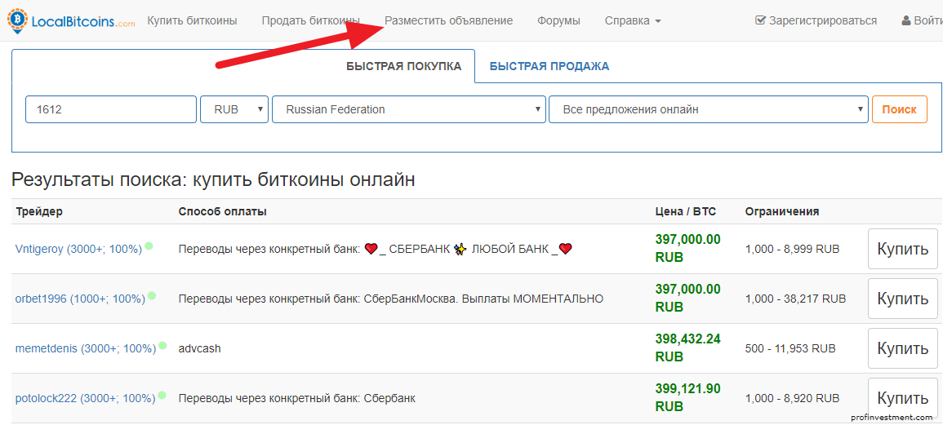Viewport: 943px width, 425px height.
Task: Click the Способ оплаты column header
Action: [223, 211]
